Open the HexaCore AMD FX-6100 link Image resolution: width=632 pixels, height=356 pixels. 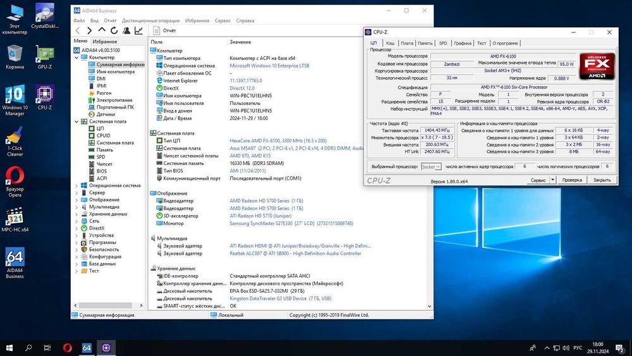(278, 141)
